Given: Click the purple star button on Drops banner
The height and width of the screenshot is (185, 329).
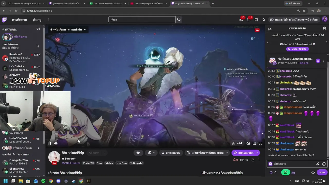Looking at the screenshot, I should pyautogui.click(x=318, y=61).
